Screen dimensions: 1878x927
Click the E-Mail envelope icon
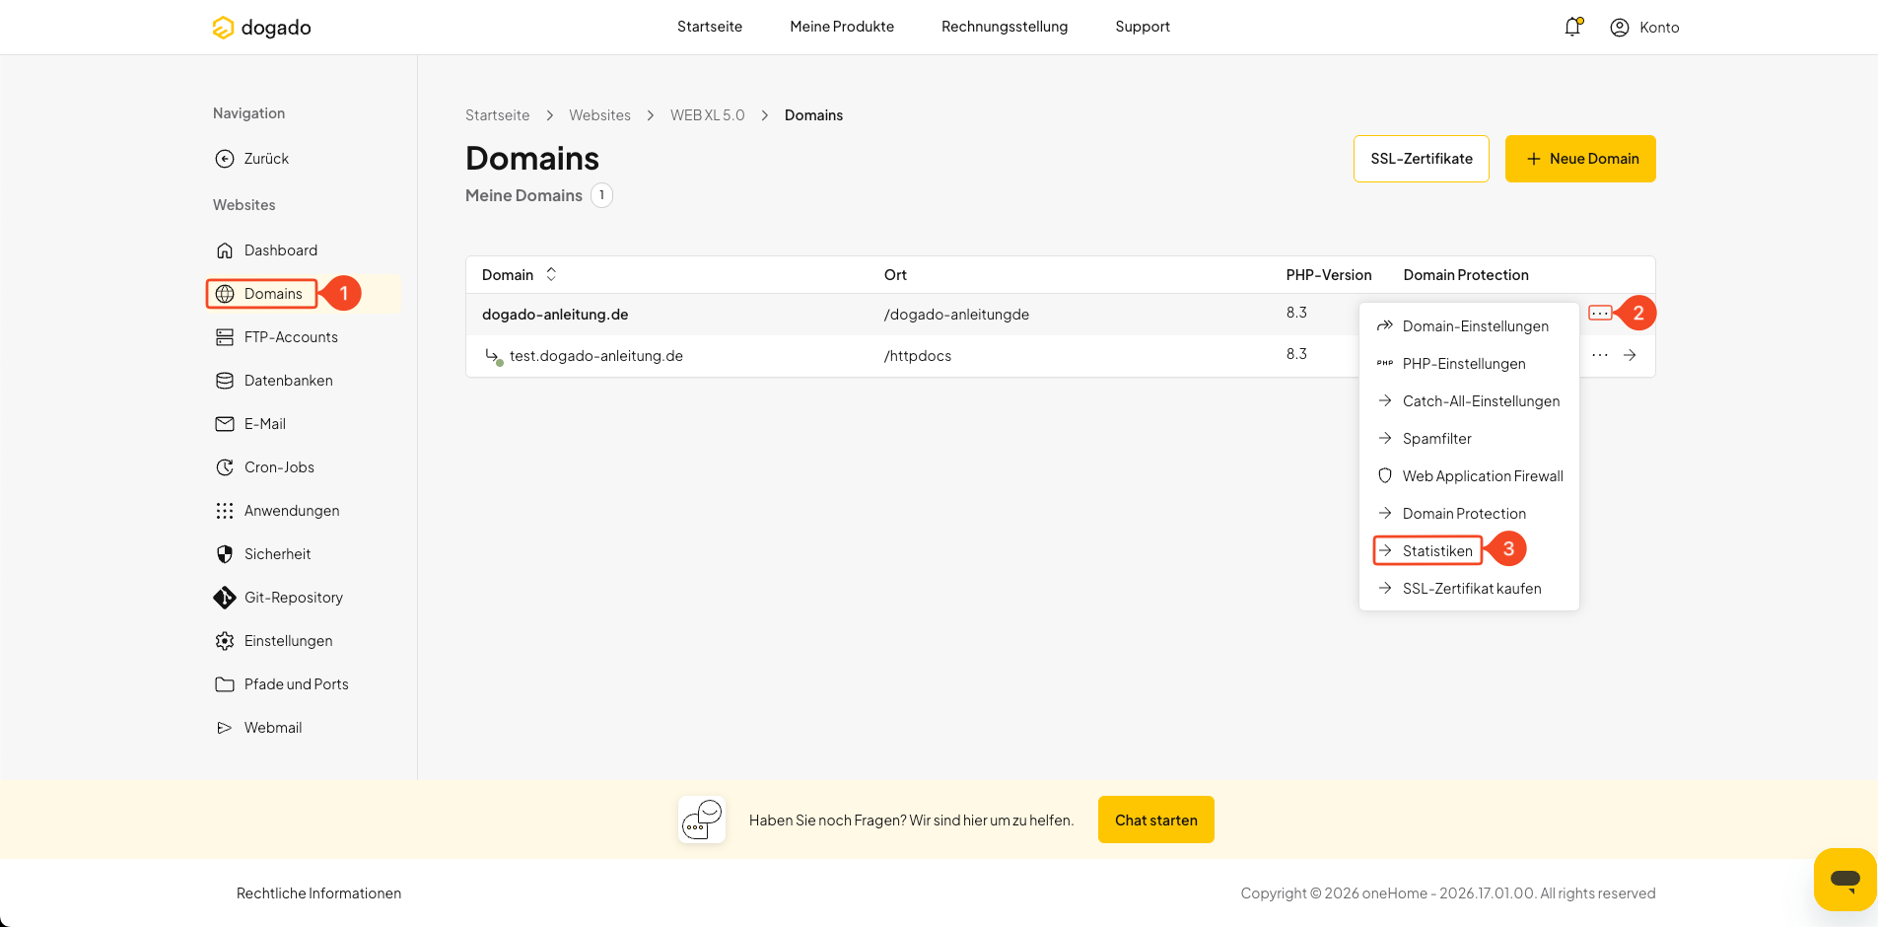coord(225,424)
